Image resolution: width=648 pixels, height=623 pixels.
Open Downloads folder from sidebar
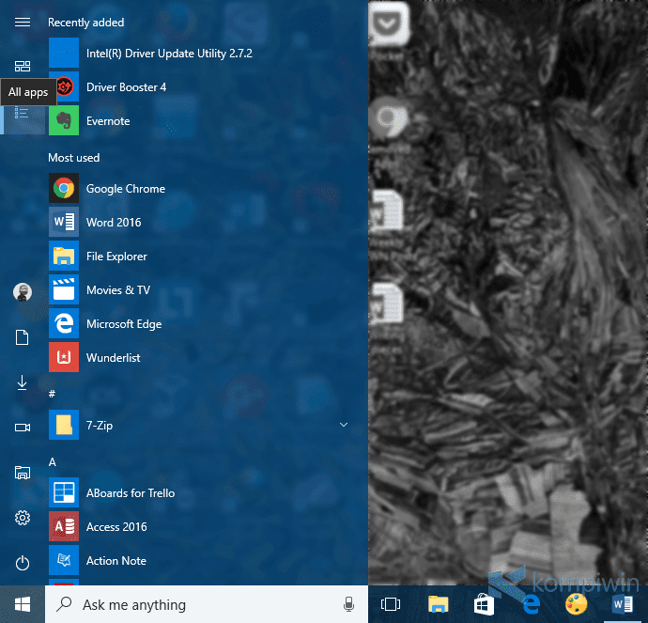[x=23, y=382]
